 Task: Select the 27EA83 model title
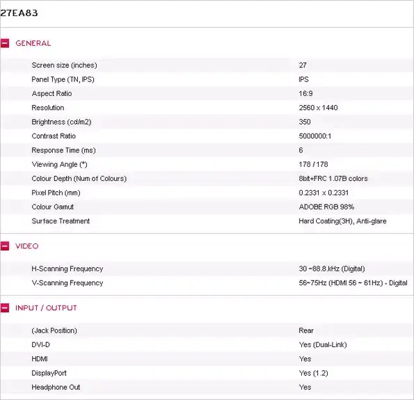19,13
